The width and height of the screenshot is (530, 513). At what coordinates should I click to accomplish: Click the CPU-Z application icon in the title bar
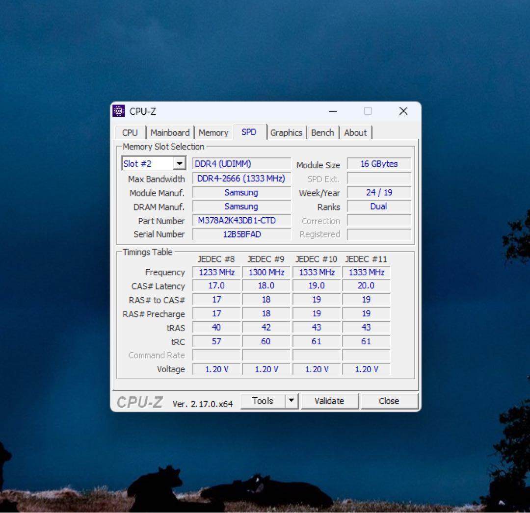(118, 111)
